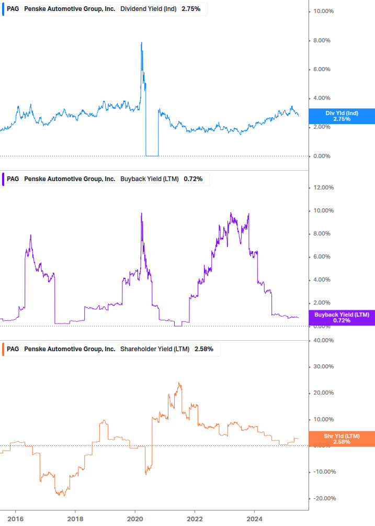Click the 8.00% label on the buyback yield axis
Image resolution: width=375 pixels, height=526 pixels.
click(x=322, y=234)
